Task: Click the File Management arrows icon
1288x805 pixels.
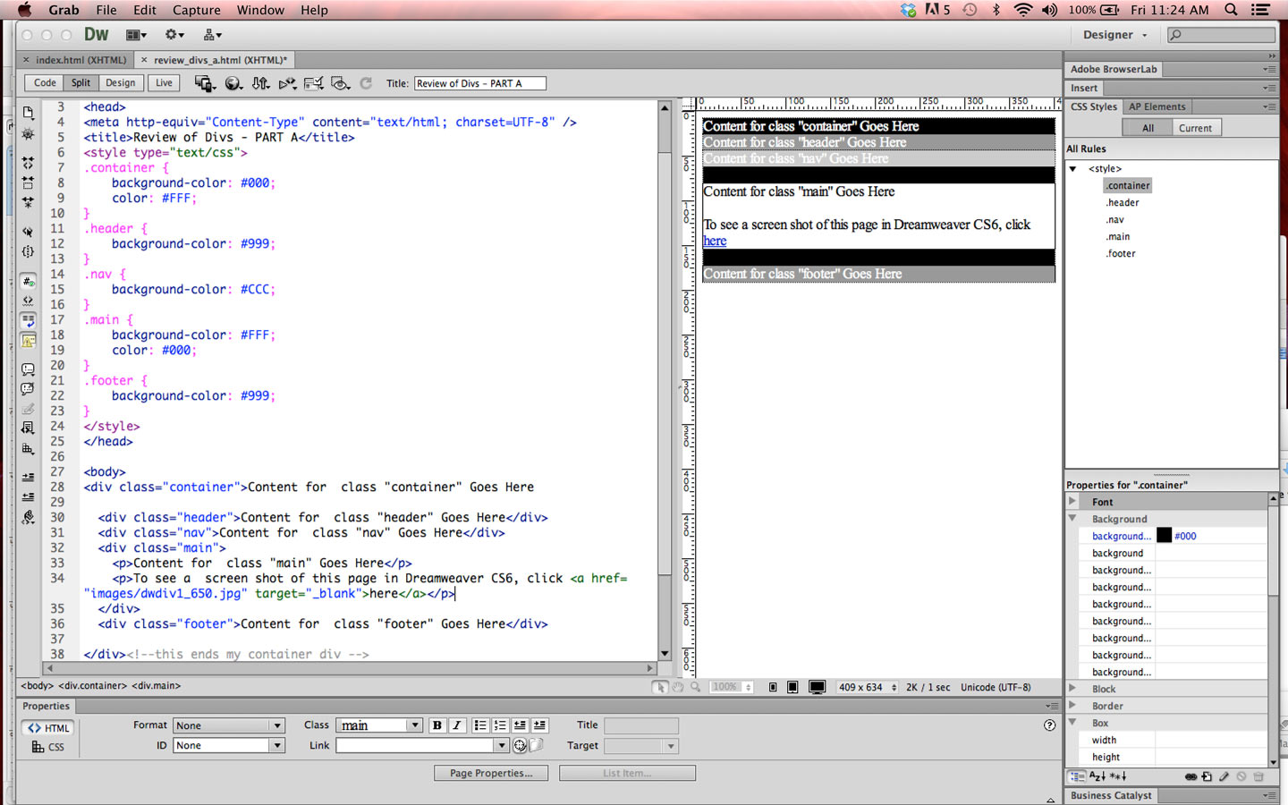Action: (x=260, y=83)
